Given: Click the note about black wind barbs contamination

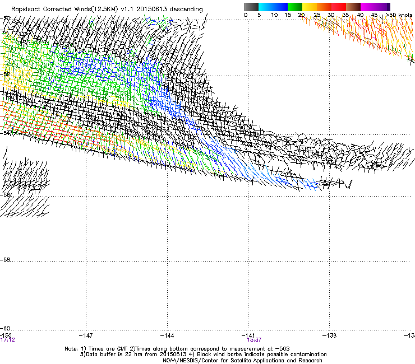Looking at the screenshot, I should coord(259,354).
